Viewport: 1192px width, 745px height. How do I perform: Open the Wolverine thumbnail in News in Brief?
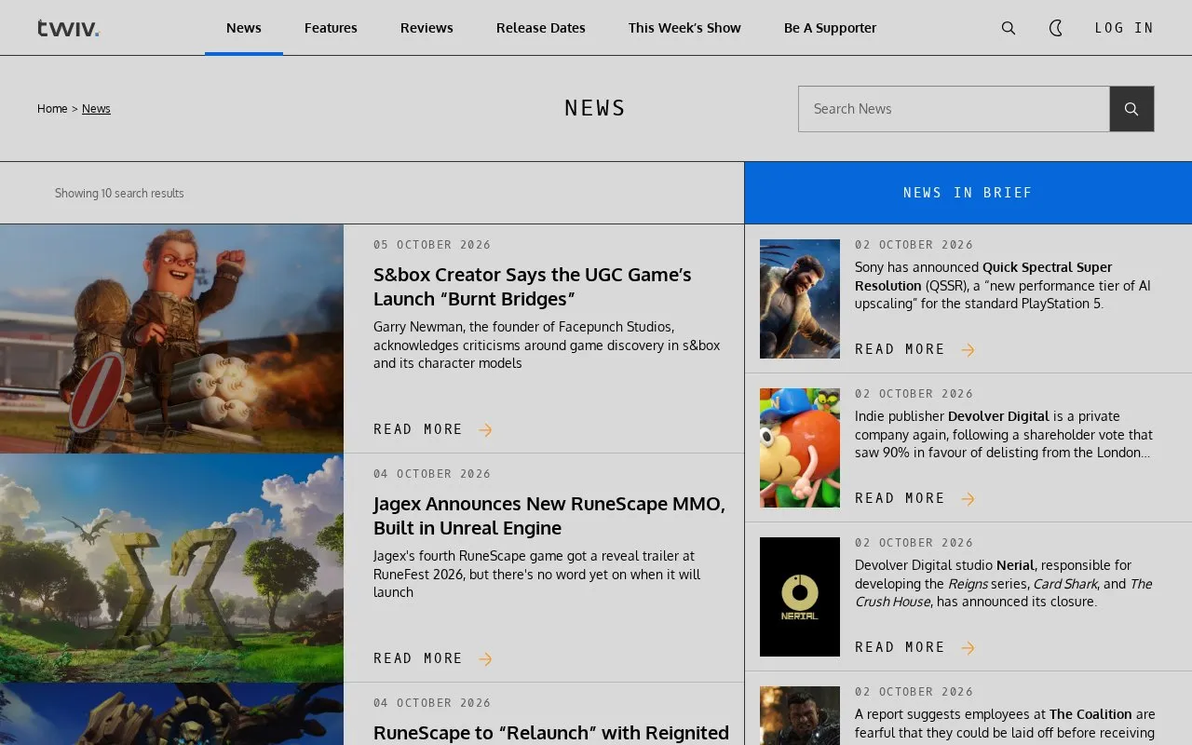point(800,299)
